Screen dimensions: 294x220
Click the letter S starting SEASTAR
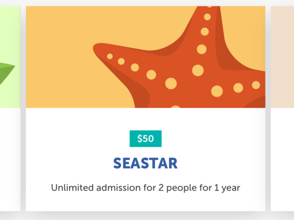pos(118,163)
